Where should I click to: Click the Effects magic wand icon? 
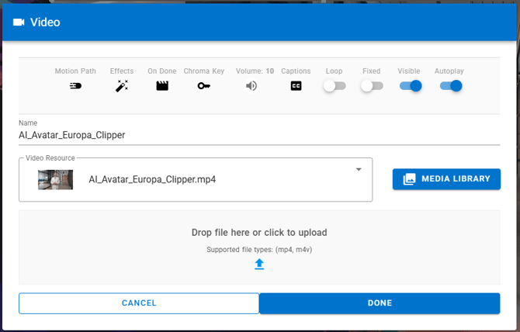point(122,86)
